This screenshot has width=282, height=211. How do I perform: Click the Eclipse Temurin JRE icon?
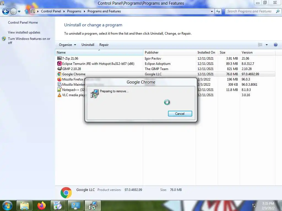coord(59,63)
